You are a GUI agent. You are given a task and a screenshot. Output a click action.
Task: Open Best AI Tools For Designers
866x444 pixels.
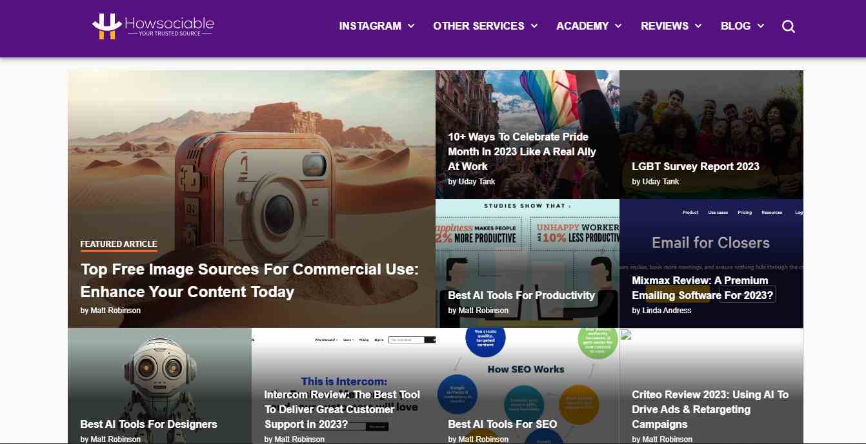[148, 424]
